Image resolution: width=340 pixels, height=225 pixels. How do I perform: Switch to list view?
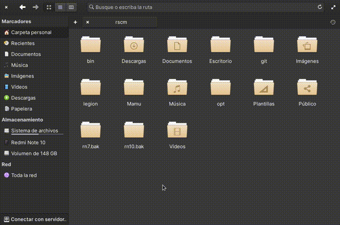(60, 7)
